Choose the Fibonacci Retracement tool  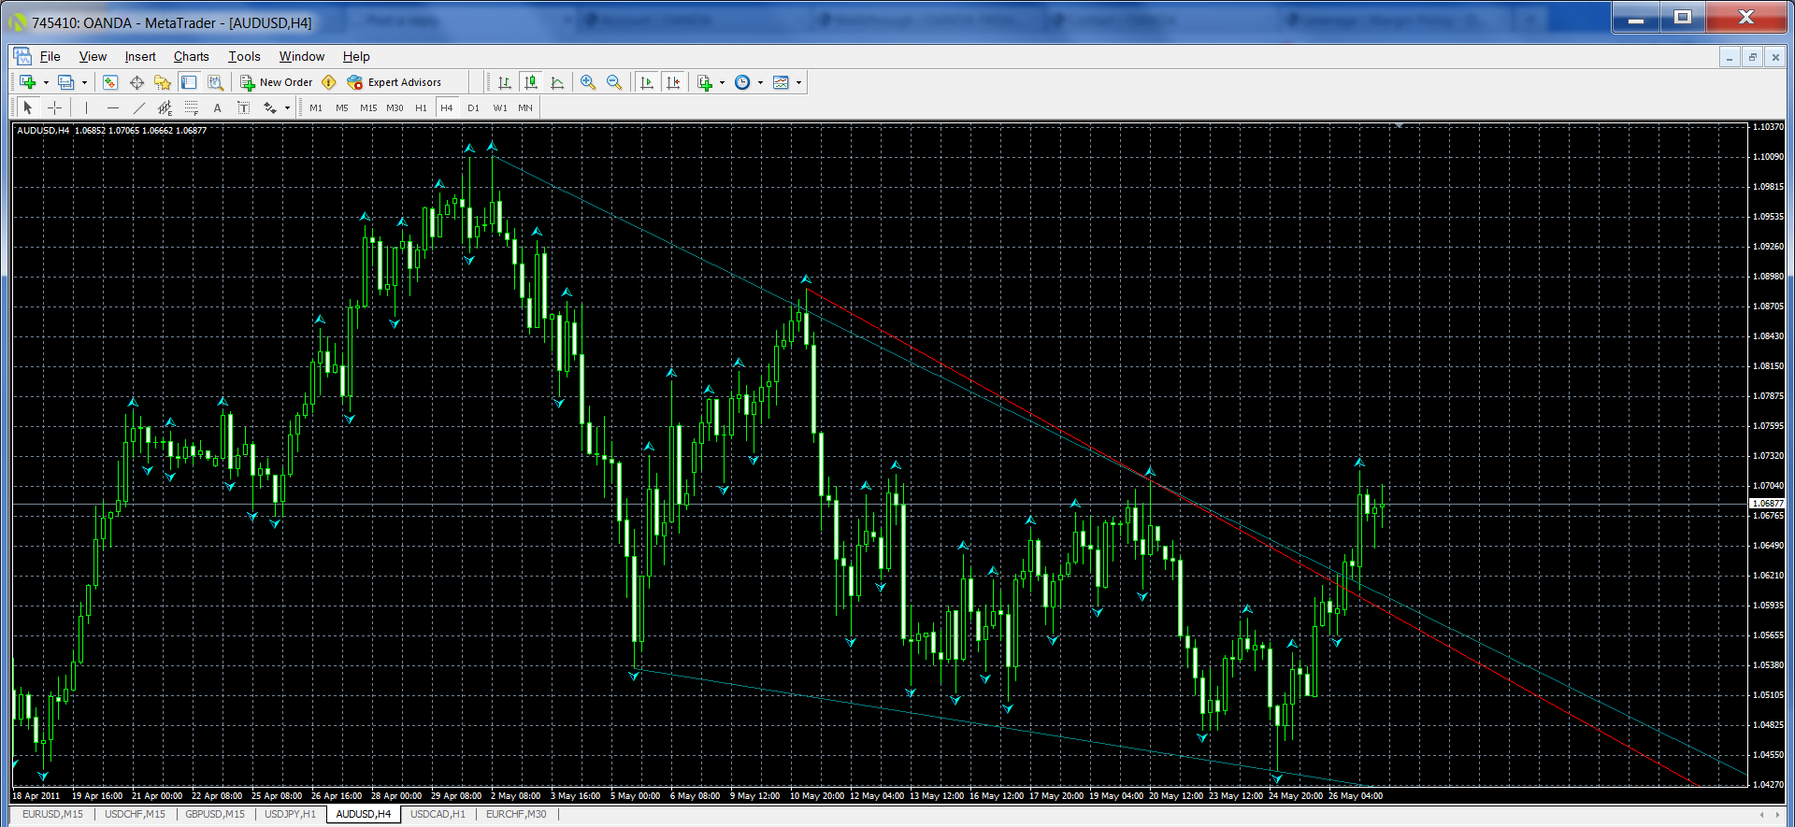(x=192, y=107)
